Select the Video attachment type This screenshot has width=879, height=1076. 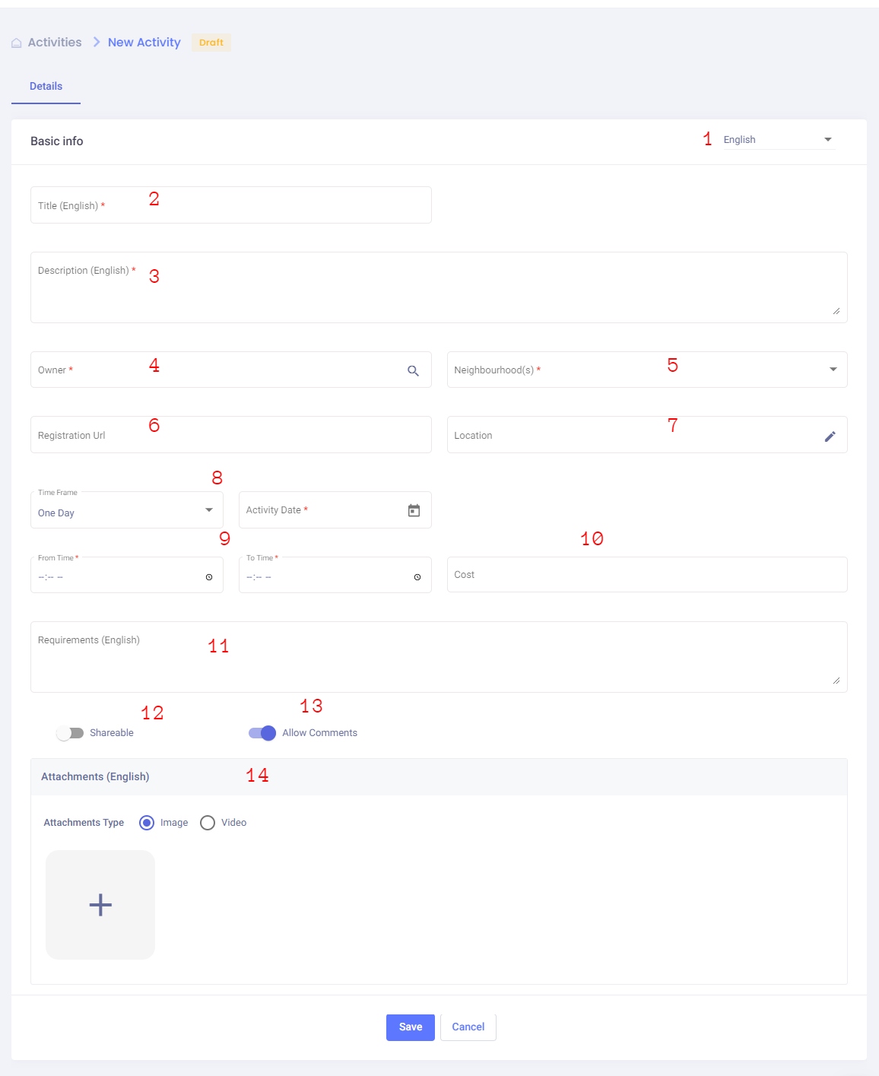208,823
